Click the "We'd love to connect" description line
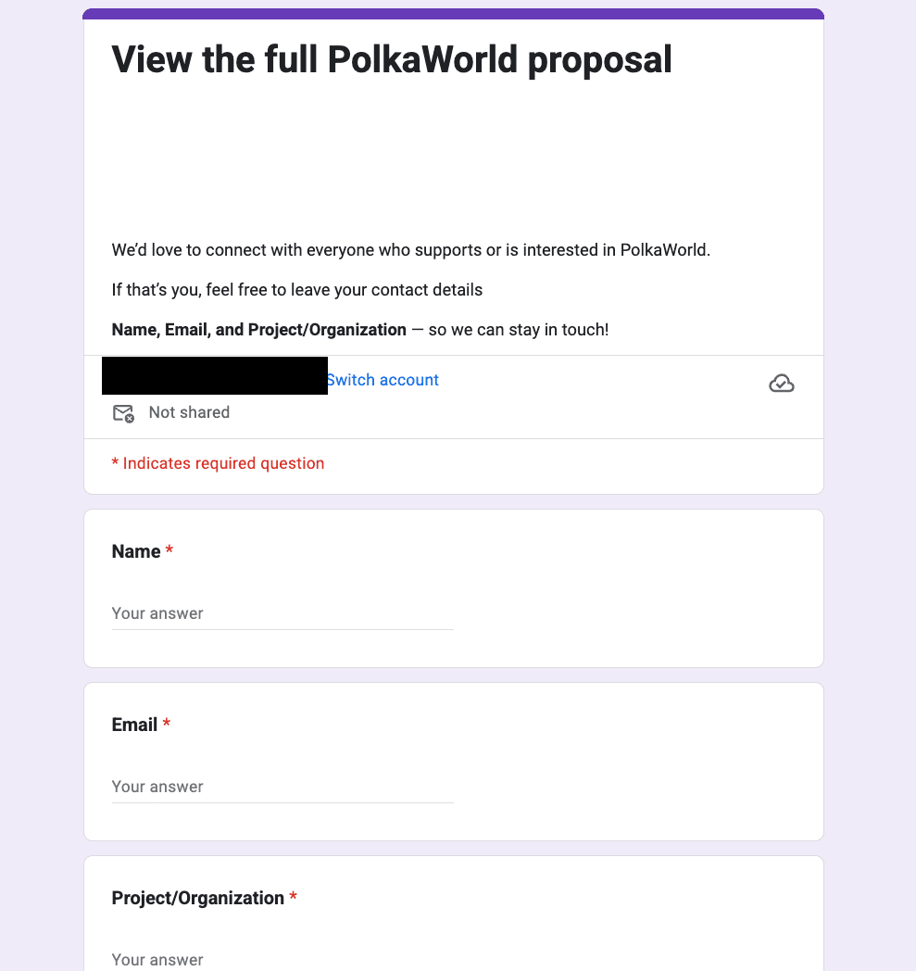 click(x=410, y=250)
